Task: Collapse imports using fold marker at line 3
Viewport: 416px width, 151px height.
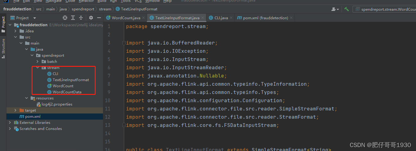Action: [x=124, y=43]
